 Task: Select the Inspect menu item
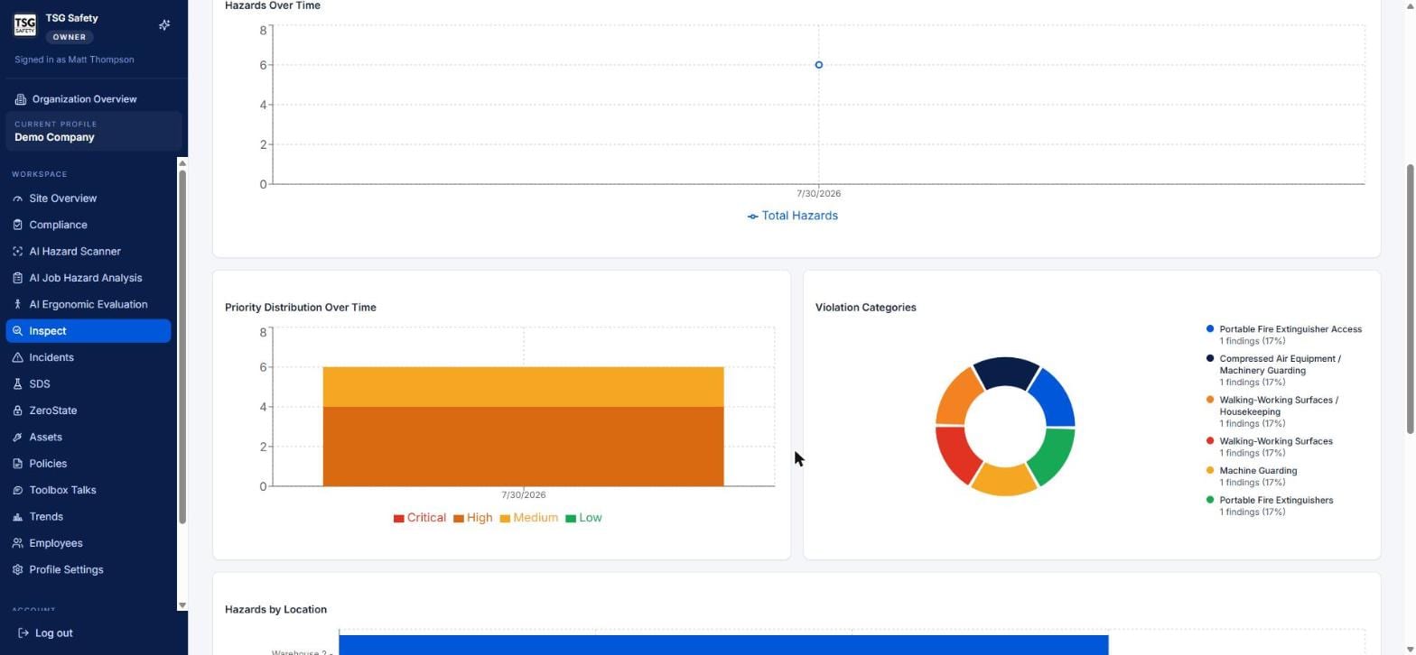tap(88, 331)
